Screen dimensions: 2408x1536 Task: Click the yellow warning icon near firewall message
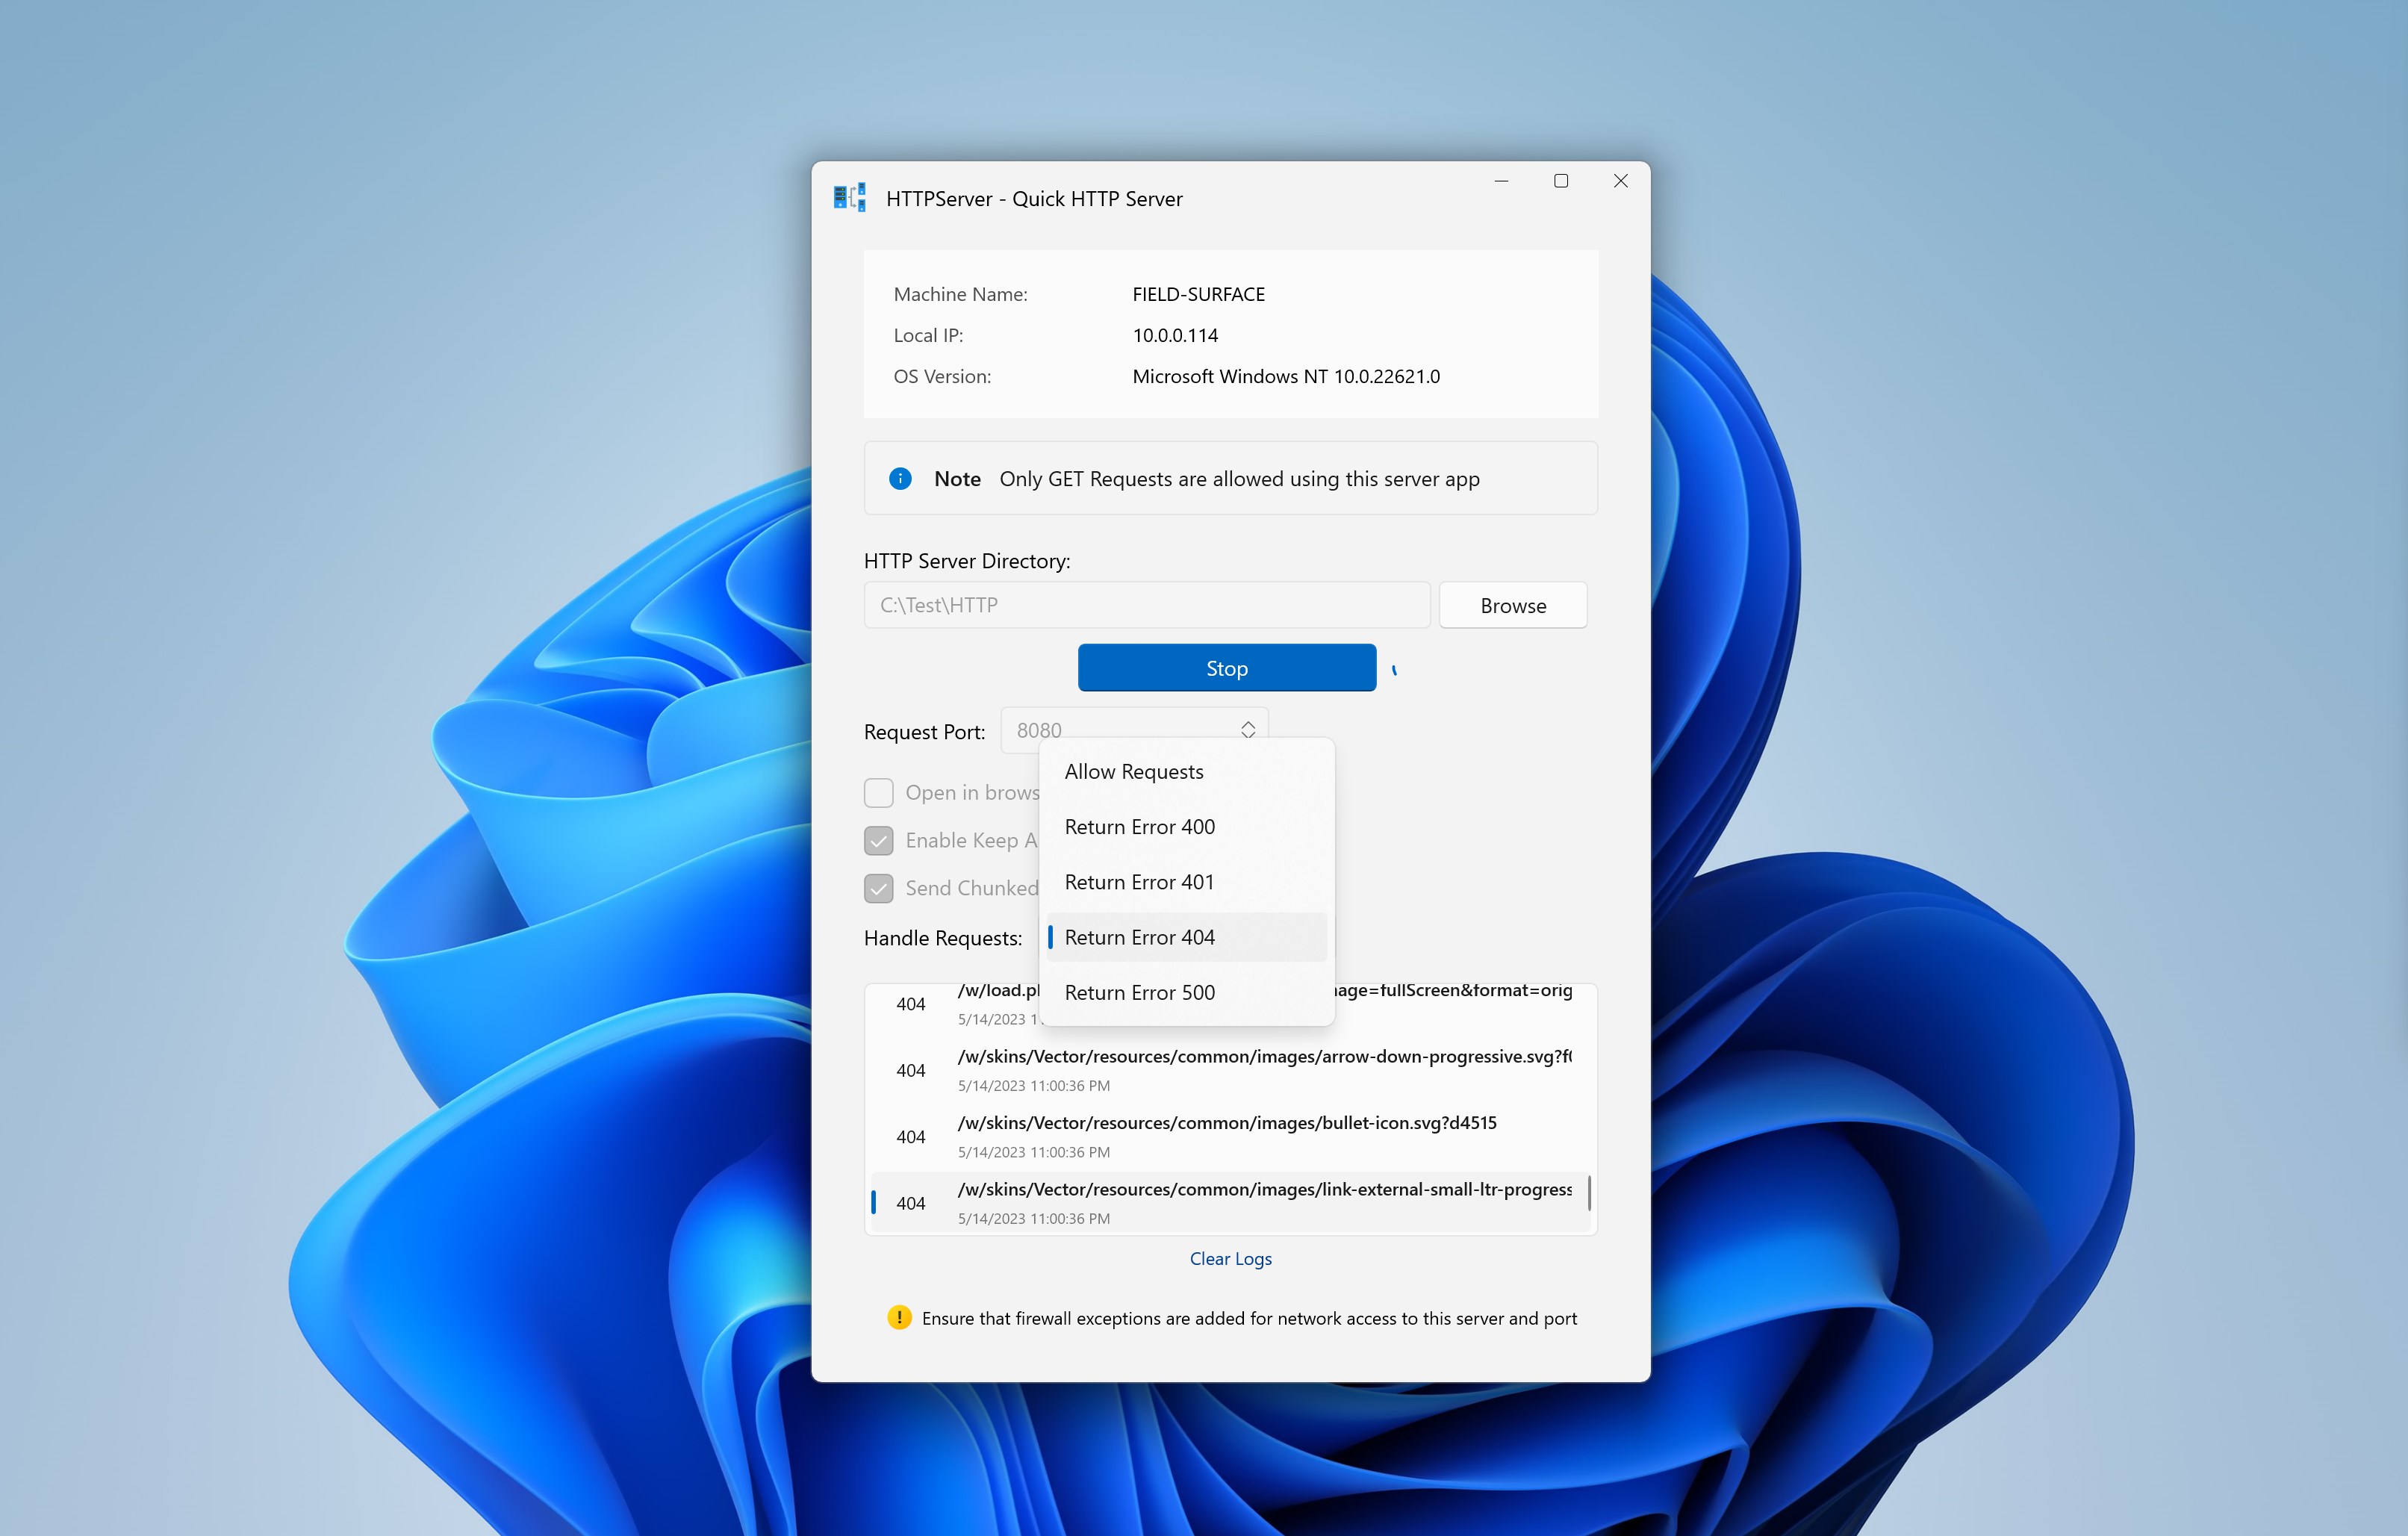click(899, 1318)
